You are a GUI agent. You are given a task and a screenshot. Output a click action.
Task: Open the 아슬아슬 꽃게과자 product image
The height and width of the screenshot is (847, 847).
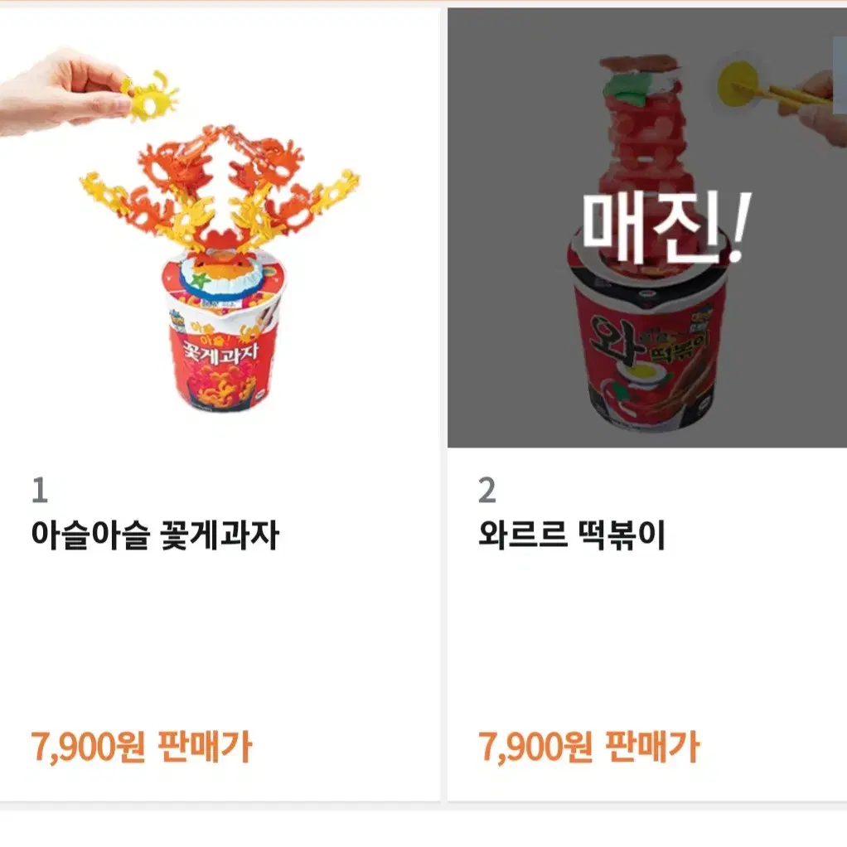[220, 227]
